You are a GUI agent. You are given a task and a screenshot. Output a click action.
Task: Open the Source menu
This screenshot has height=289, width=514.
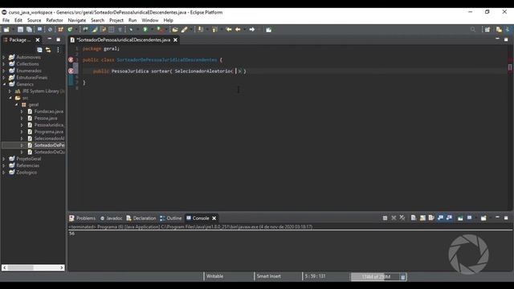click(34, 20)
